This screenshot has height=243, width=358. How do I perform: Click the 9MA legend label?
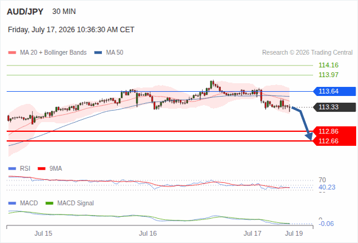[56, 169]
